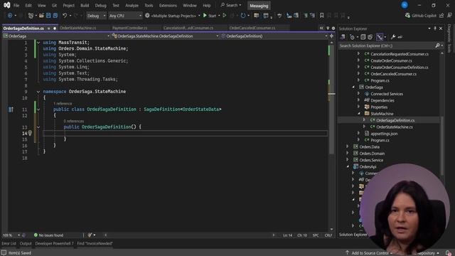Open the Output panel tab

click(26, 243)
